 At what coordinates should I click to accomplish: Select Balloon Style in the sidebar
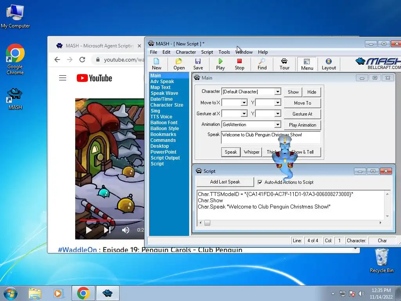coord(164,129)
